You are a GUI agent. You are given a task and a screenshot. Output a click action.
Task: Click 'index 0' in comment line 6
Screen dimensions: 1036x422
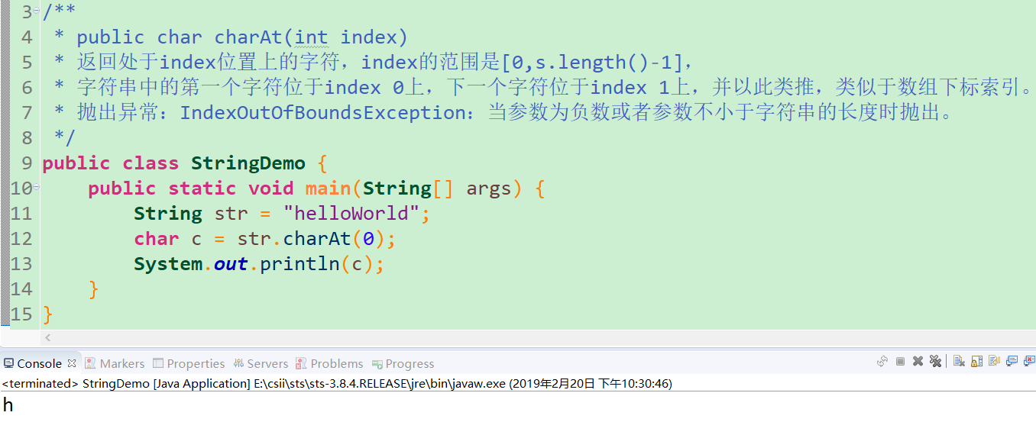point(364,88)
